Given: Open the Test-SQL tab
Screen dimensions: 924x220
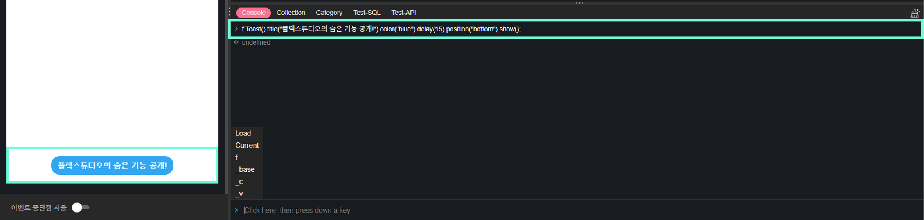Looking at the screenshot, I should tap(367, 13).
